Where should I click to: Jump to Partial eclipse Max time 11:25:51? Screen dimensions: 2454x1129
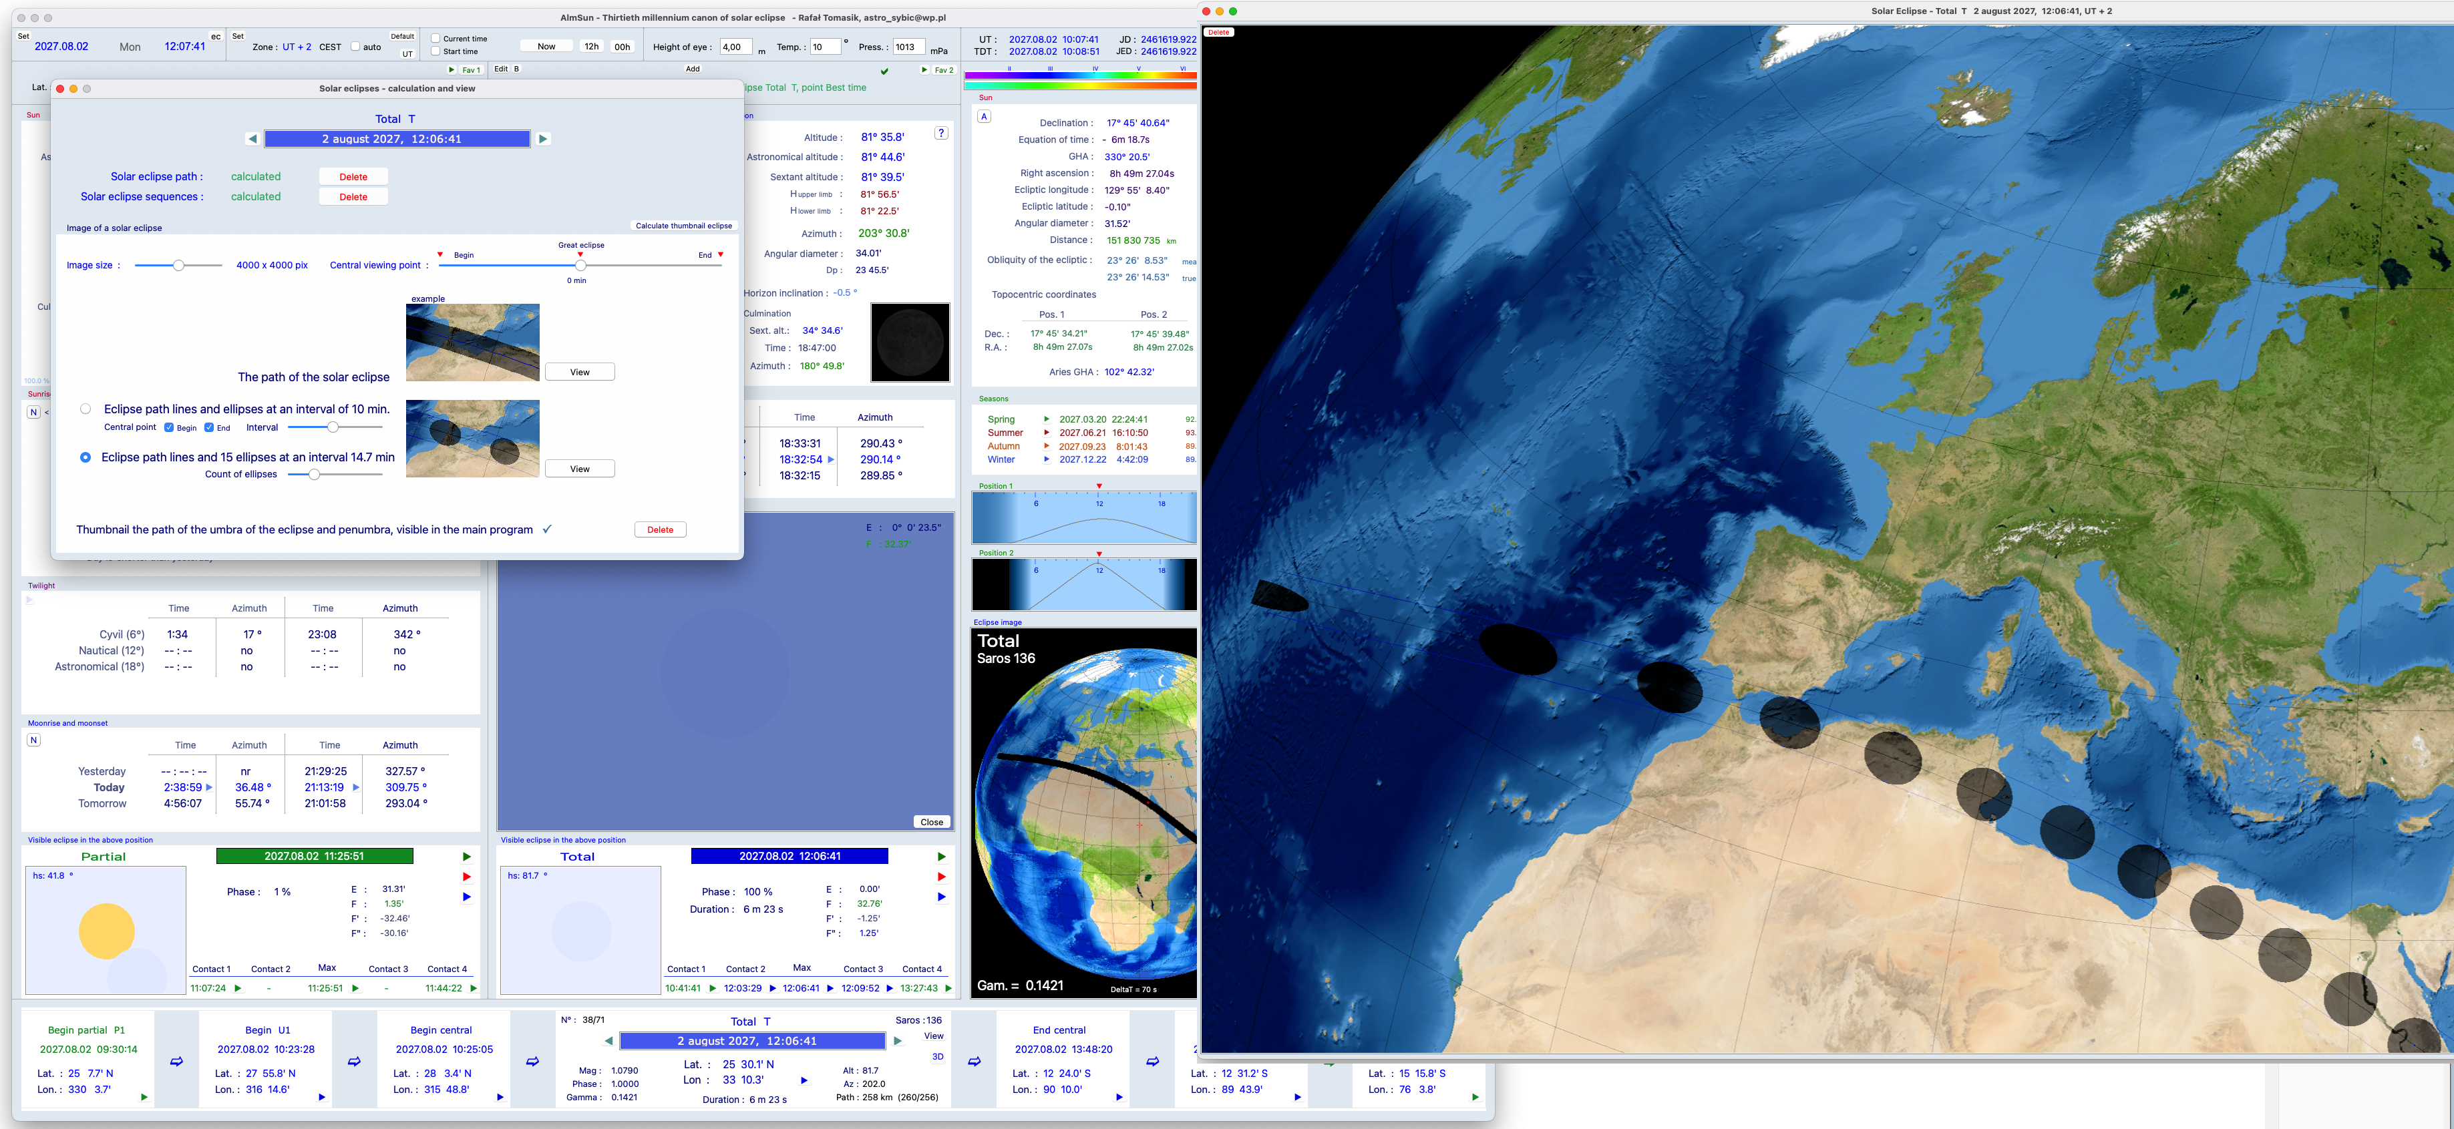(355, 988)
